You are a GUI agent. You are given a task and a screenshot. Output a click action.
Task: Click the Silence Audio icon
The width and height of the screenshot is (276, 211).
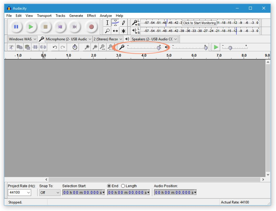[43, 47]
